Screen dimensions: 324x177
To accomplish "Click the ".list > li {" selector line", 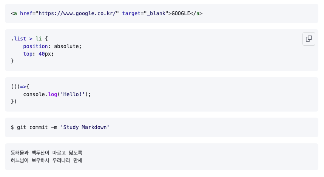I will (29, 39).
